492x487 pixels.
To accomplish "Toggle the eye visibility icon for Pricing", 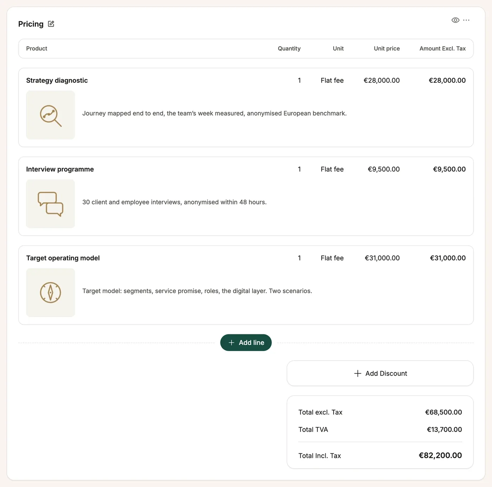I will pyautogui.click(x=455, y=20).
